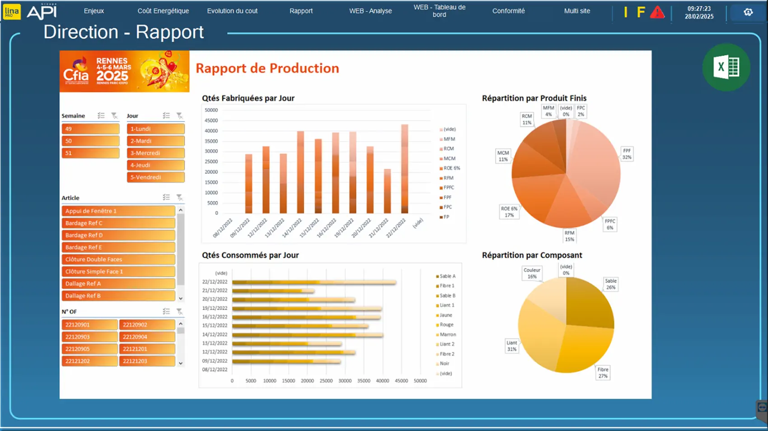Select order number 22120904
This screenshot has height=431, width=768.
147,337
